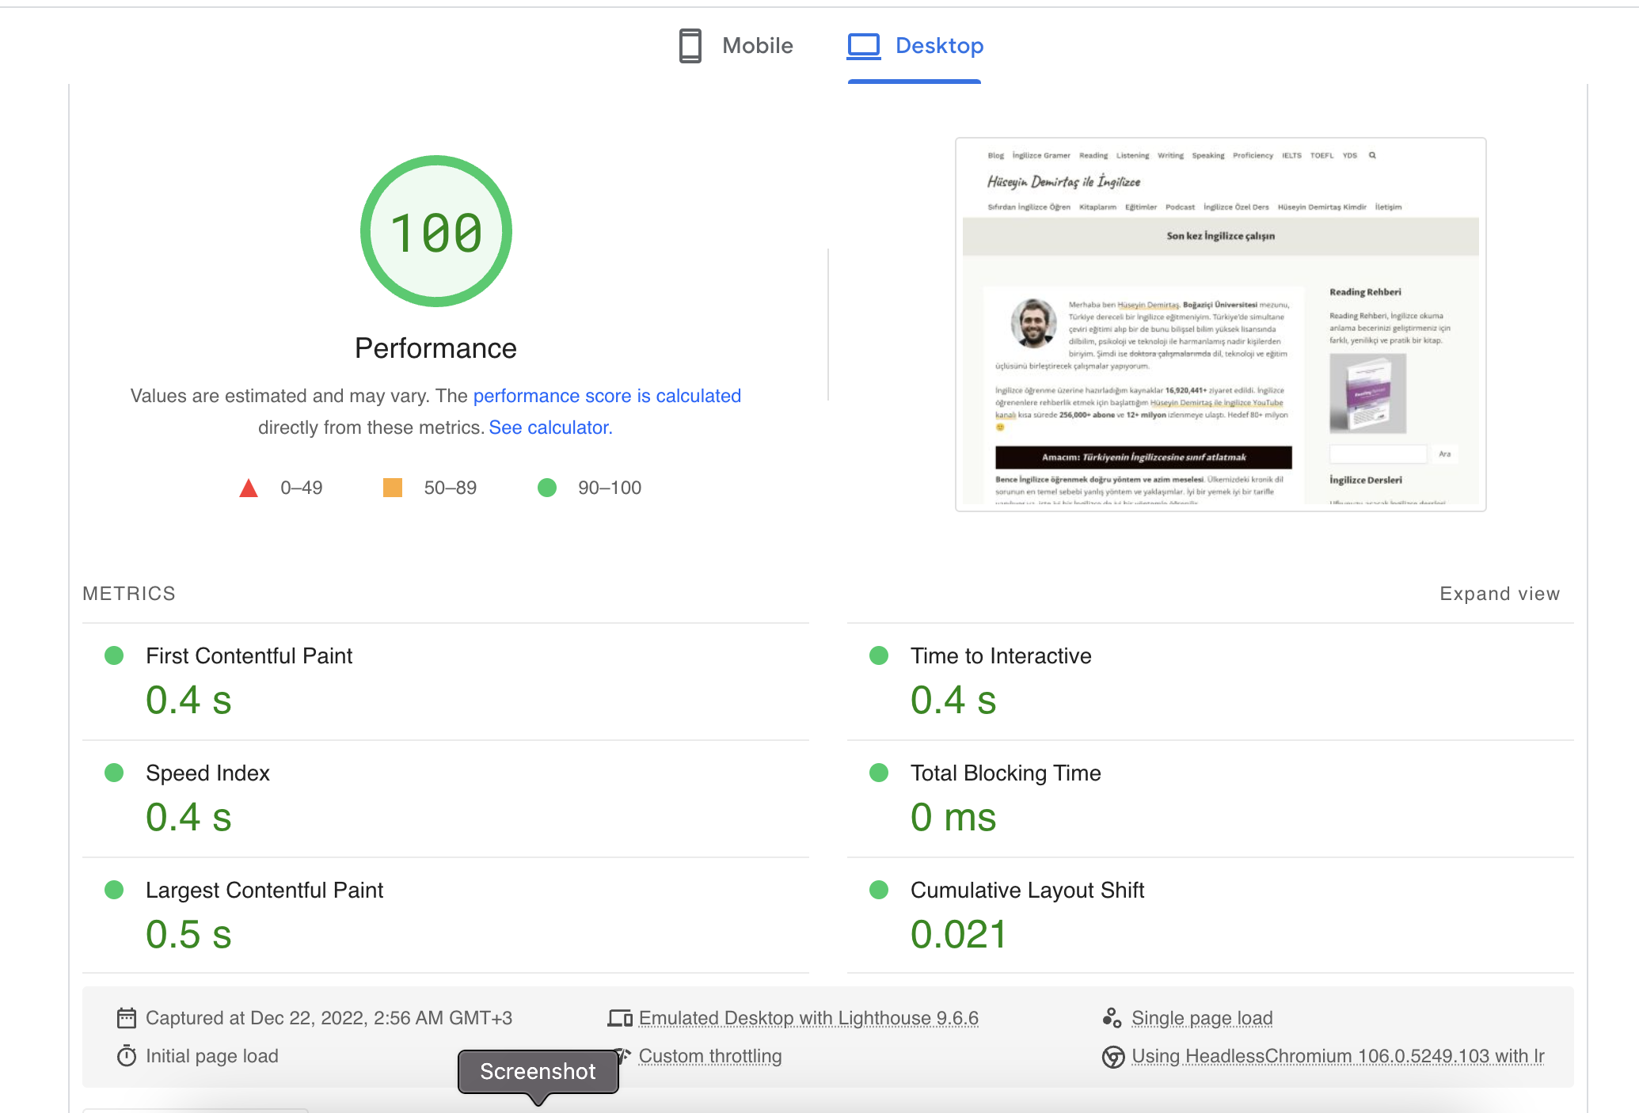Open the See calculator link
This screenshot has height=1113, width=1639.
tap(550, 427)
